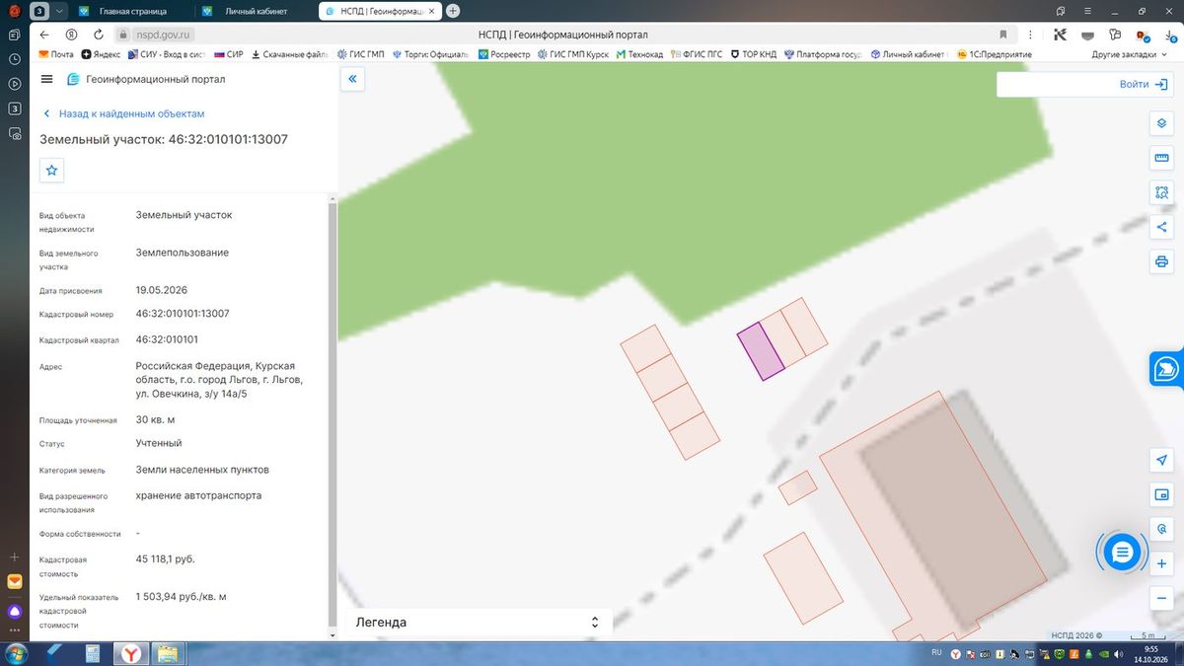The height and width of the screenshot is (666, 1184).
Task: Center the map on my location
Action: click(x=1161, y=461)
